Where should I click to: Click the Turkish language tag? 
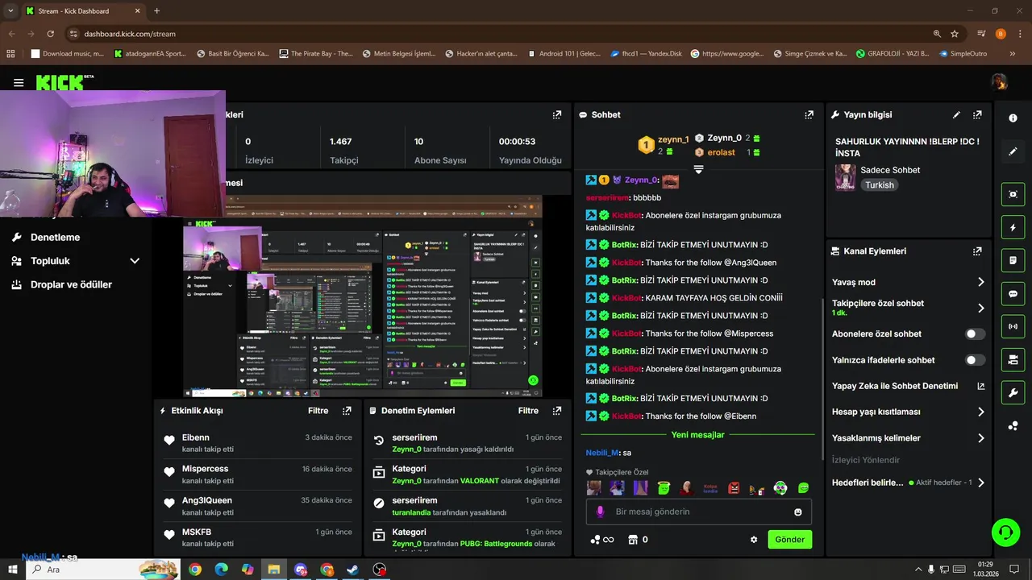click(x=880, y=185)
